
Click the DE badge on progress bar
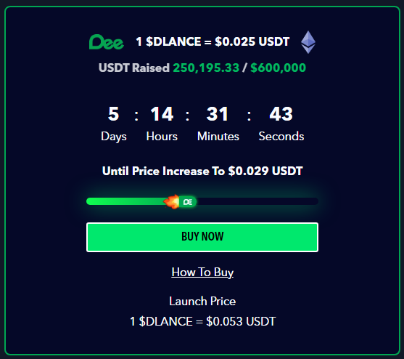(x=188, y=202)
